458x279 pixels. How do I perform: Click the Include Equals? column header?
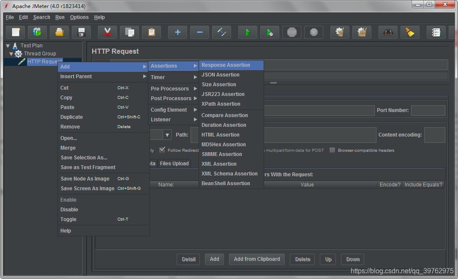click(x=423, y=185)
